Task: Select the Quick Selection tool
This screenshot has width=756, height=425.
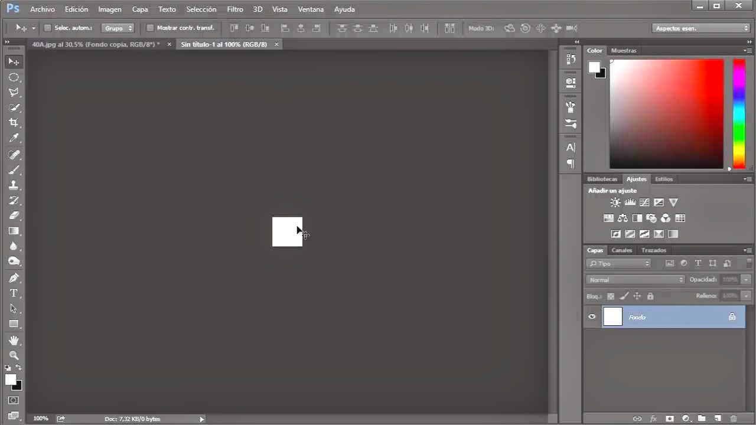Action: tap(14, 107)
